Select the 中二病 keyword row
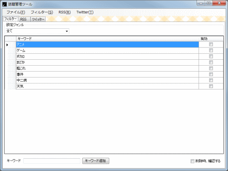This screenshot has height=171, width=228. click(107, 80)
